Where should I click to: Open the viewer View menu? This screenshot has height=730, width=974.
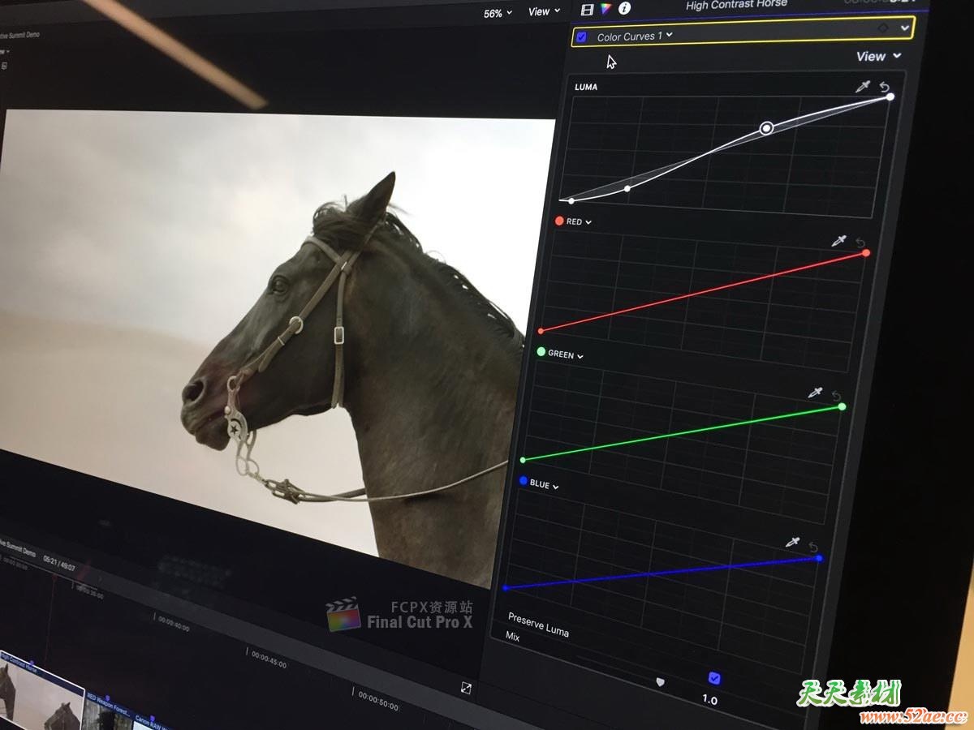(544, 11)
